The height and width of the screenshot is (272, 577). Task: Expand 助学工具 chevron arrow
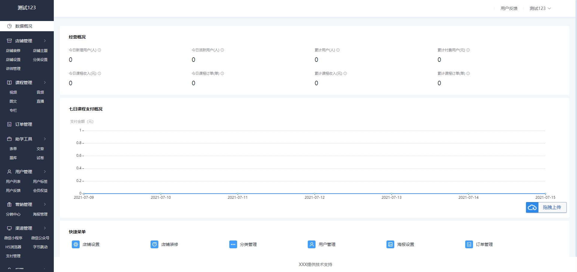[x=45, y=139]
